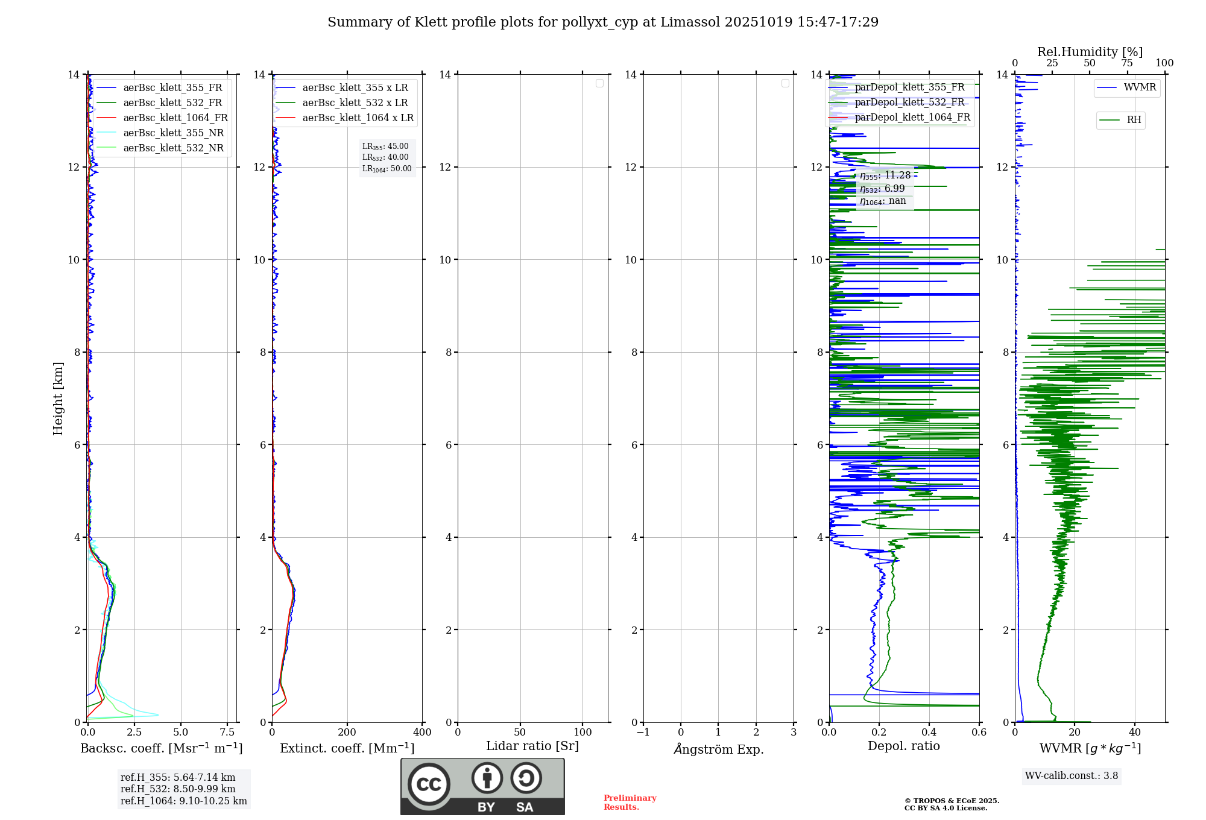Screen dimensions: 1206x820
Task: Select parDepol_klett_532_FR legend entry
Action: [909, 102]
